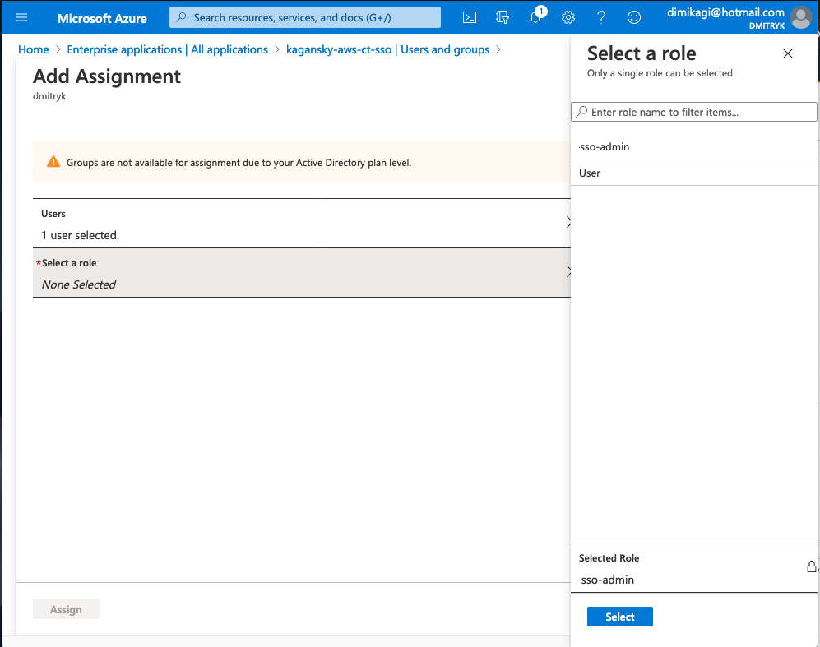Click the account avatar picture

point(800,17)
